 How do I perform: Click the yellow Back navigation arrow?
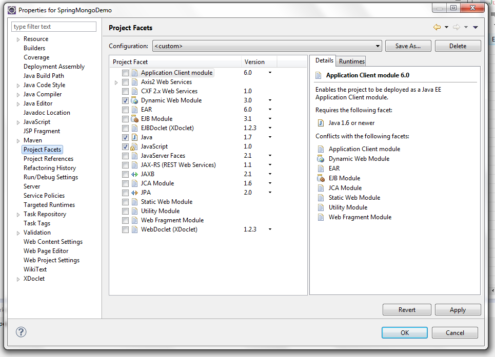coord(437,27)
